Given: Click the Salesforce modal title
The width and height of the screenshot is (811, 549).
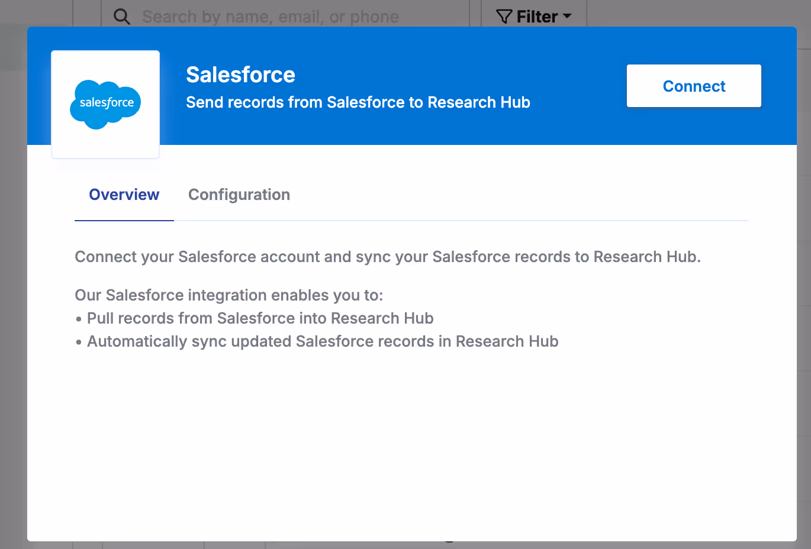Looking at the screenshot, I should tap(240, 75).
